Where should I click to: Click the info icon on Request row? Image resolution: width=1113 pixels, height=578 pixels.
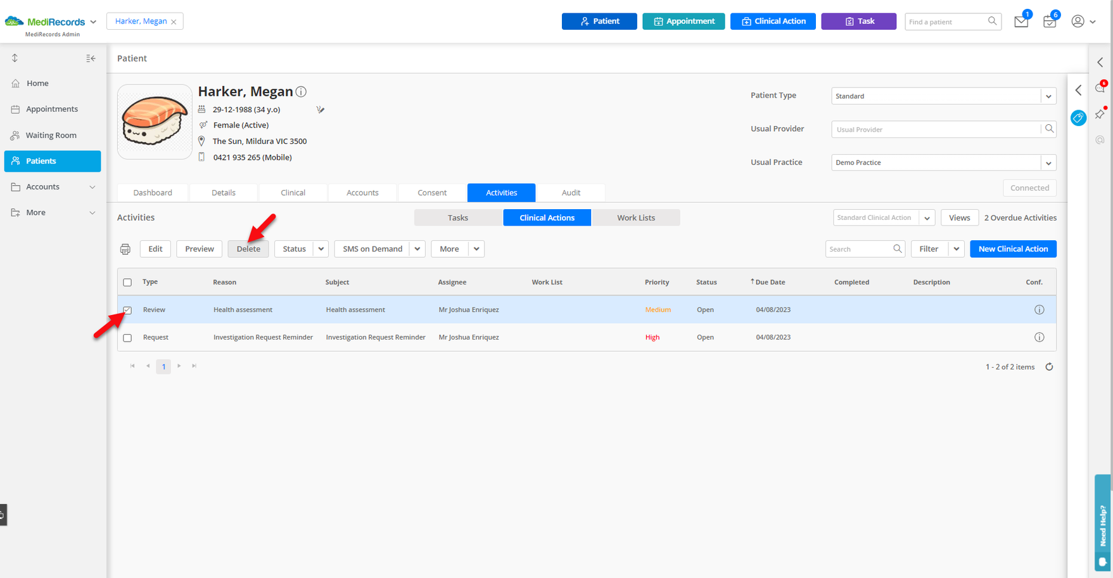(1039, 337)
